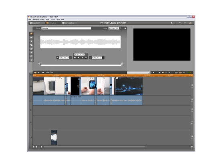Click go-to-start button in trim panel
The width and height of the screenshot is (223, 167).
point(75,58)
